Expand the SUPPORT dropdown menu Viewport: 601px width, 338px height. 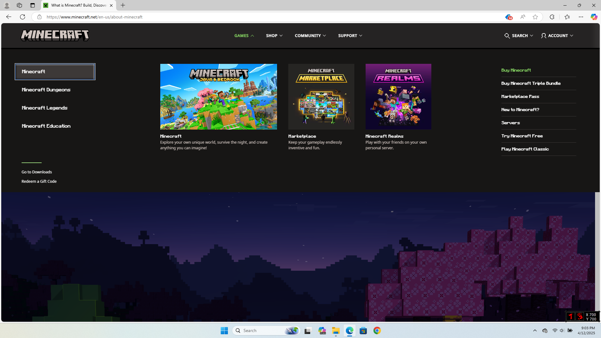(350, 36)
